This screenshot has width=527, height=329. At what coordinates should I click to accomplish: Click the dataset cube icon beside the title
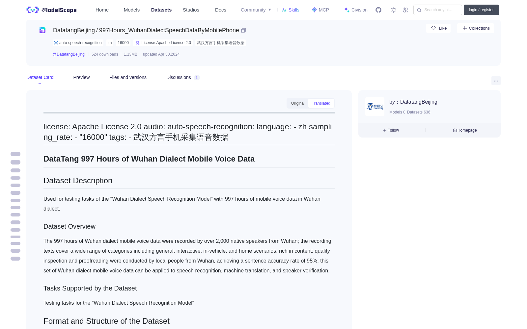(42, 30)
